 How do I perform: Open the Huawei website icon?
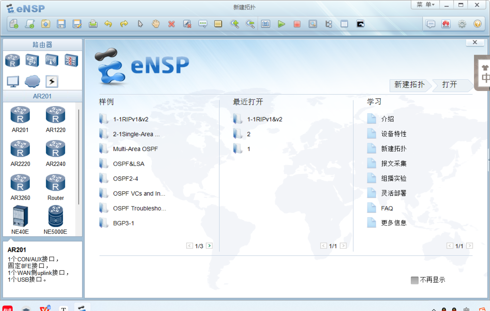pos(446,24)
